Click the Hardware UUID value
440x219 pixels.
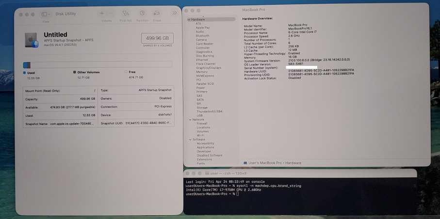pos(321,70)
